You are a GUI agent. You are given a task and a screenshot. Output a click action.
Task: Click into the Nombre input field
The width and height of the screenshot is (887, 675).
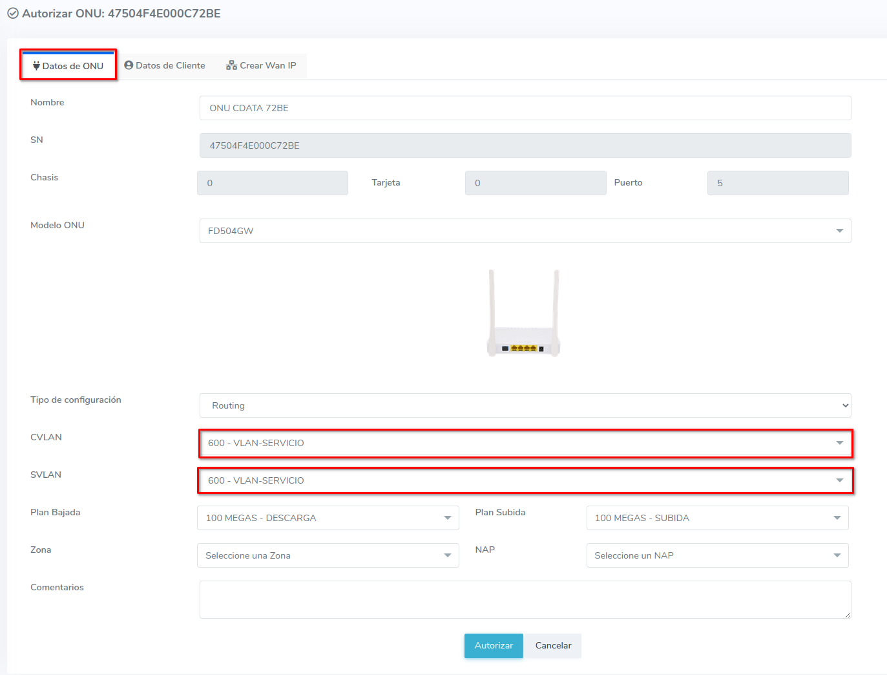[525, 108]
